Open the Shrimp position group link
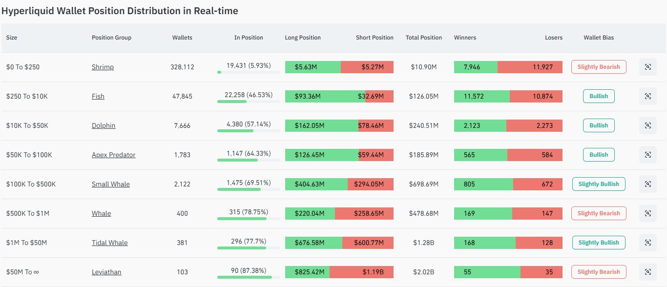Screen dimensions: 667x287 coord(103,67)
